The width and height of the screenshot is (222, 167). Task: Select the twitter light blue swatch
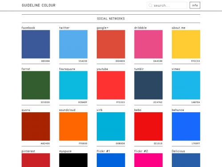tap(73, 44)
